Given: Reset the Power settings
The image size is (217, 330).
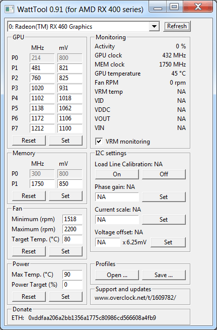Looking at the screenshot, I should (29, 297).
